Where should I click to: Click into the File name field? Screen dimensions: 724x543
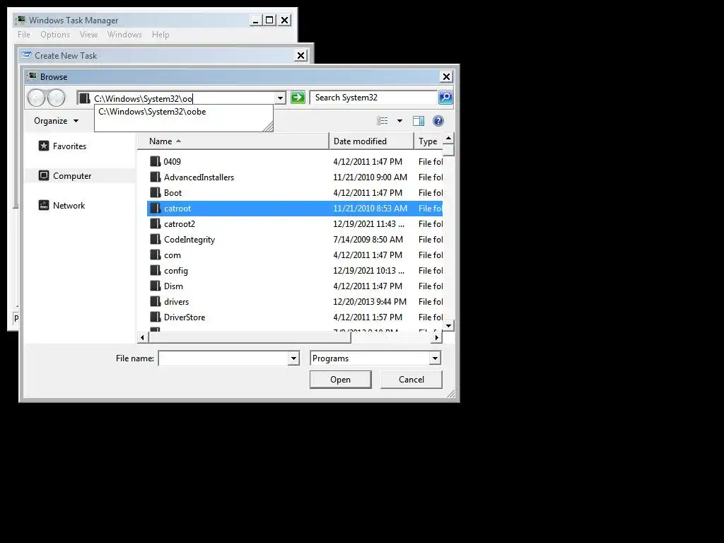(223, 358)
